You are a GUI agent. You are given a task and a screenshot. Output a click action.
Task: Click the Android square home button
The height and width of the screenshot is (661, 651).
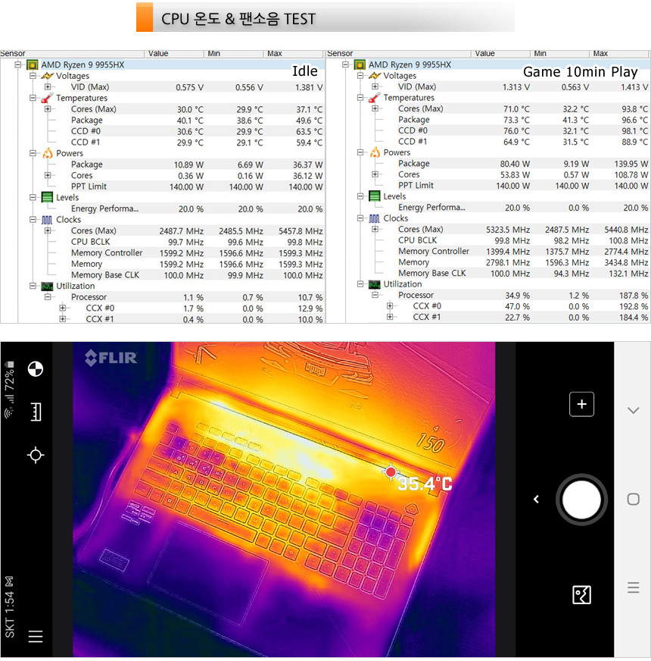tap(634, 500)
